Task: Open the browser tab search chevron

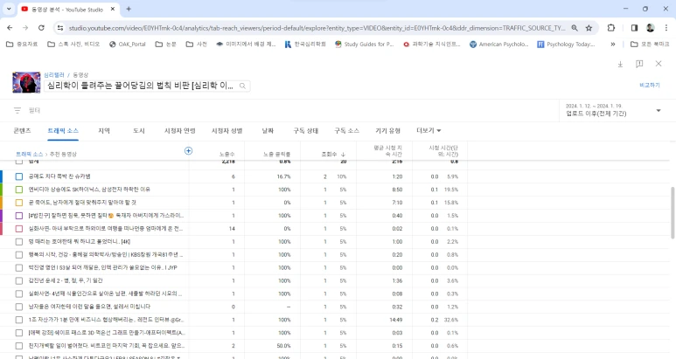Action: (9, 9)
